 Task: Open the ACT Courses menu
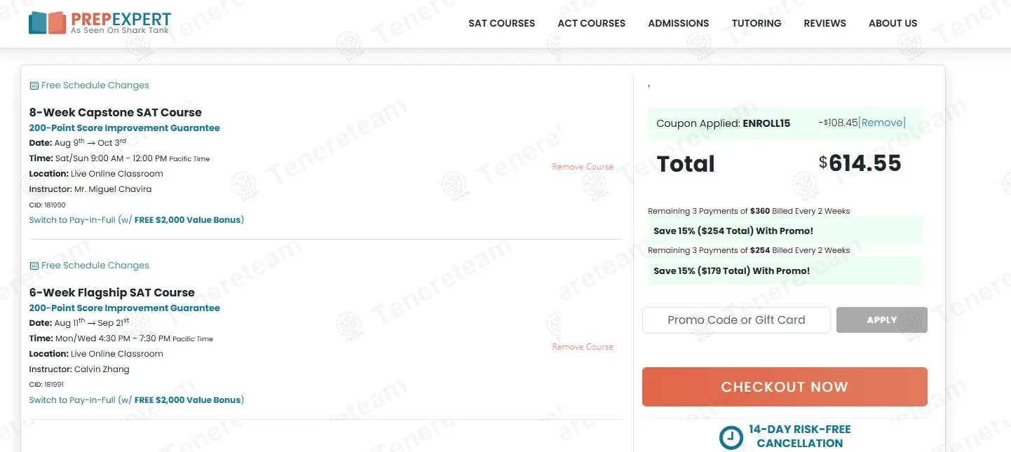click(591, 23)
